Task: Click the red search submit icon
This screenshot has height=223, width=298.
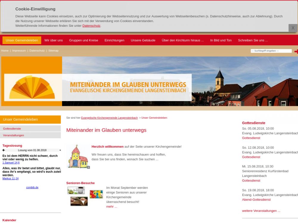Action: coord(296,51)
